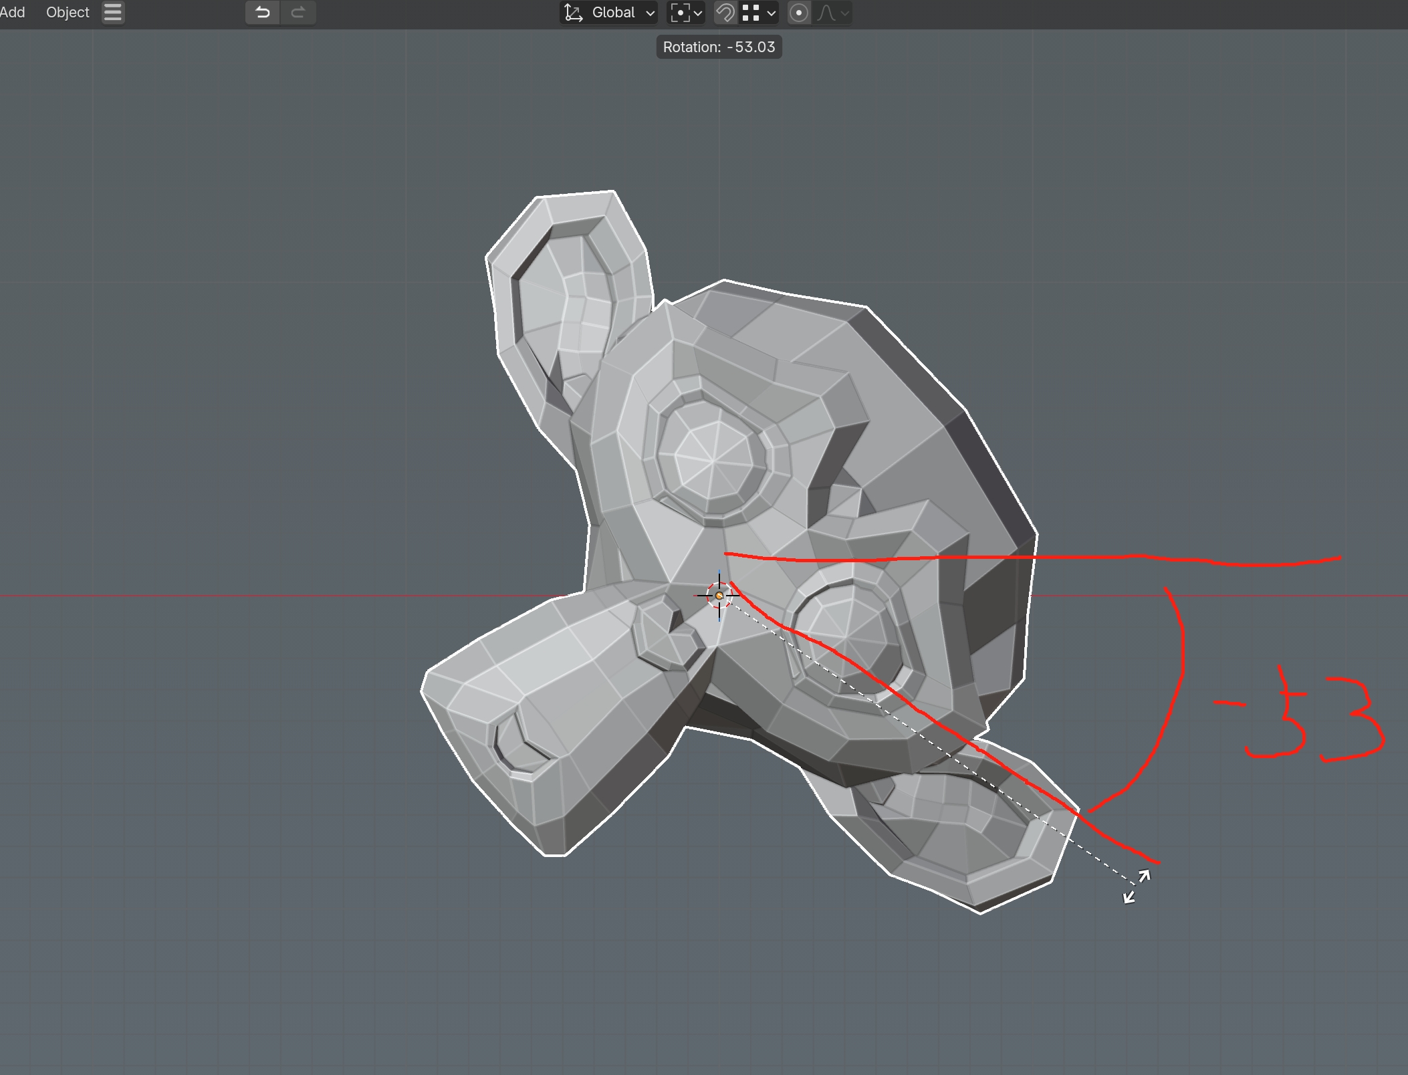Open the Add menu
The width and height of the screenshot is (1408, 1075).
coord(12,12)
